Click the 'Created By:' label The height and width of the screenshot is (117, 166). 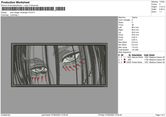[6, 115]
